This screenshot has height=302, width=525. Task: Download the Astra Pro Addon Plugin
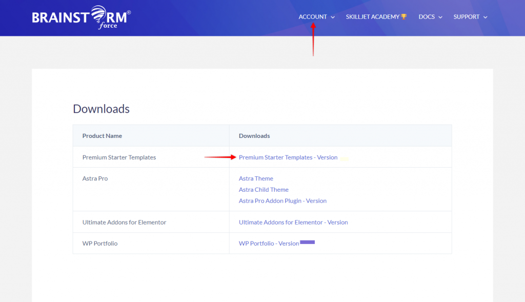[x=282, y=200]
